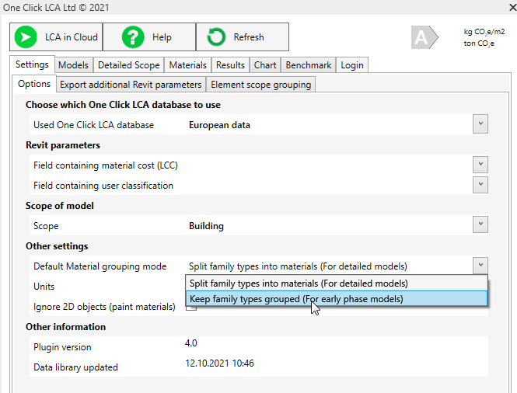Switch to the Benchmark tab

(x=309, y=65)
